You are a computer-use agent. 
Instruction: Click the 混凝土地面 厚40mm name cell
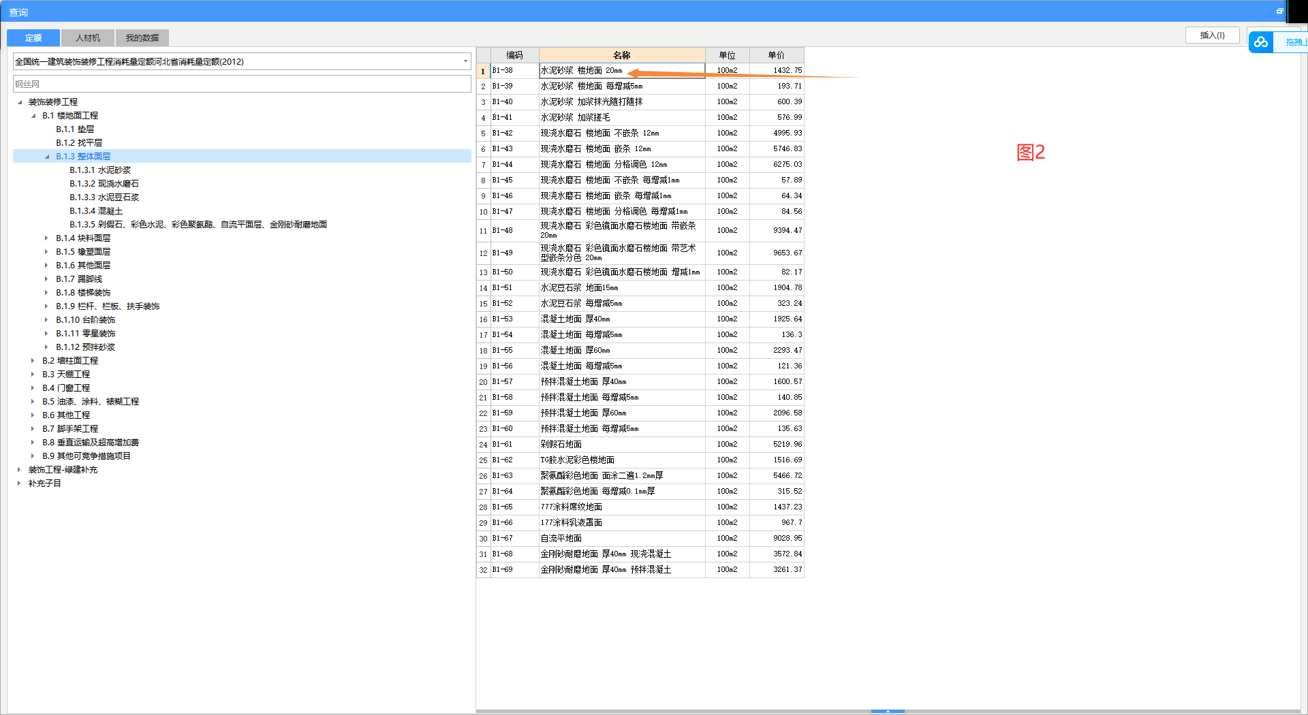(622, 319)
